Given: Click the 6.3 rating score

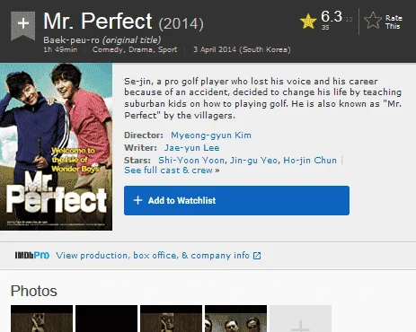Looking at the screenshot, I should tap(332, 16).
